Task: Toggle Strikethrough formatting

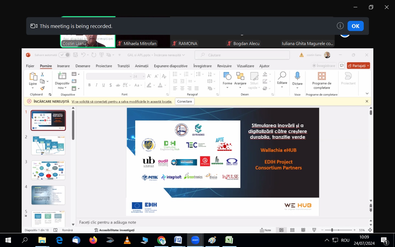Action: pos(118,85)
